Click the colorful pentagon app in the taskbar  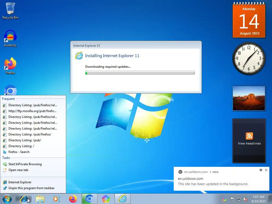(x=106, y=199)
